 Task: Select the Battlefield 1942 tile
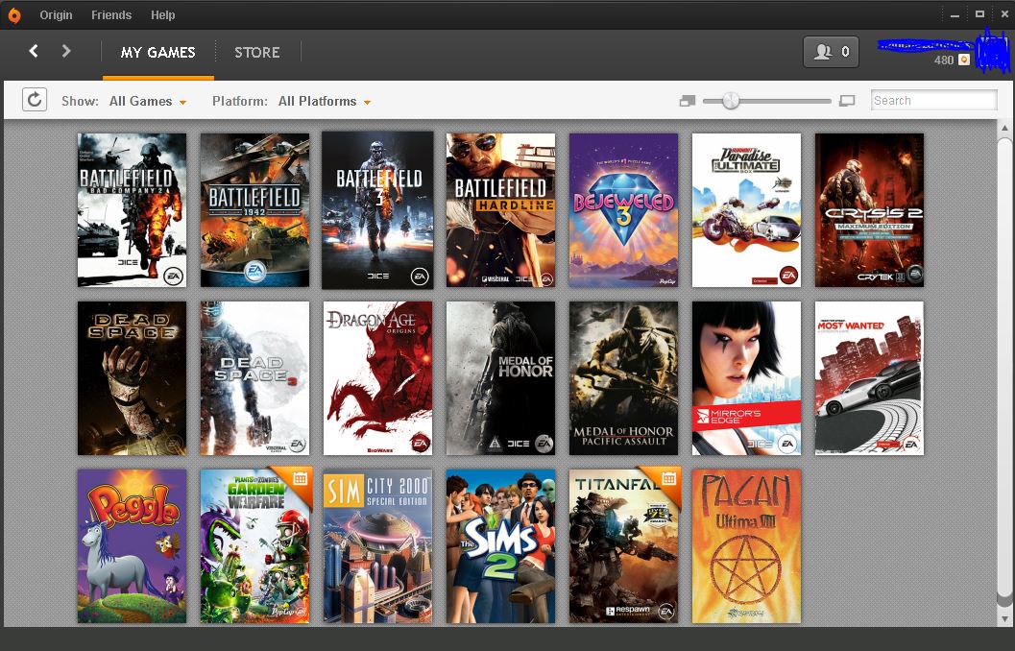pos(255,210)
